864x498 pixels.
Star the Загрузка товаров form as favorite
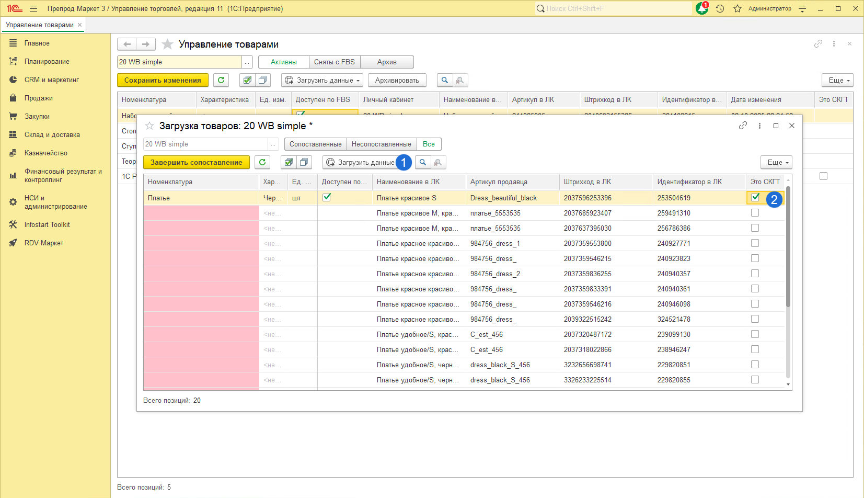tap(149, 126)
